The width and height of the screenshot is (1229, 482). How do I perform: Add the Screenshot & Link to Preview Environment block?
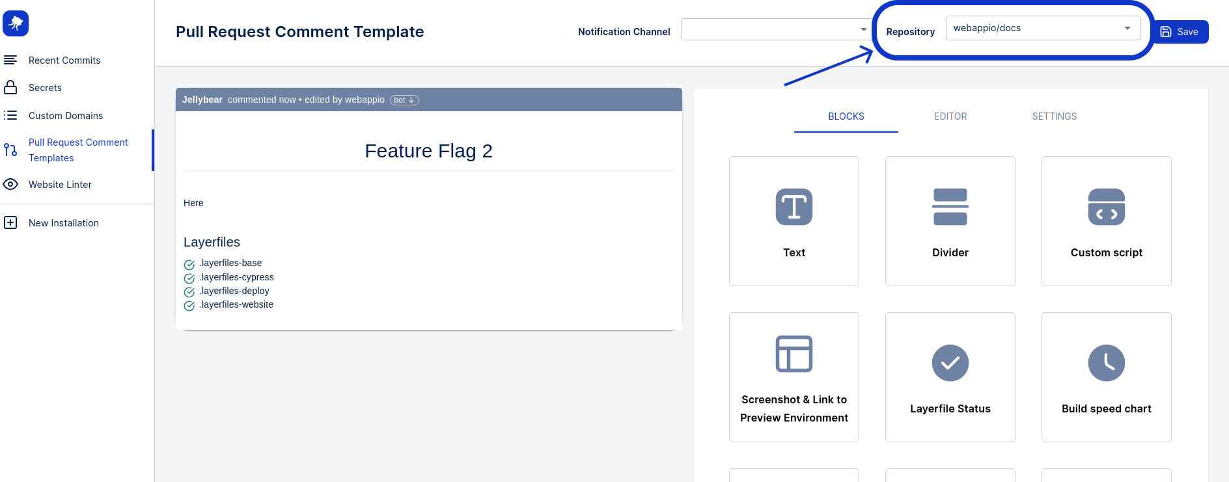coord(794,377)
